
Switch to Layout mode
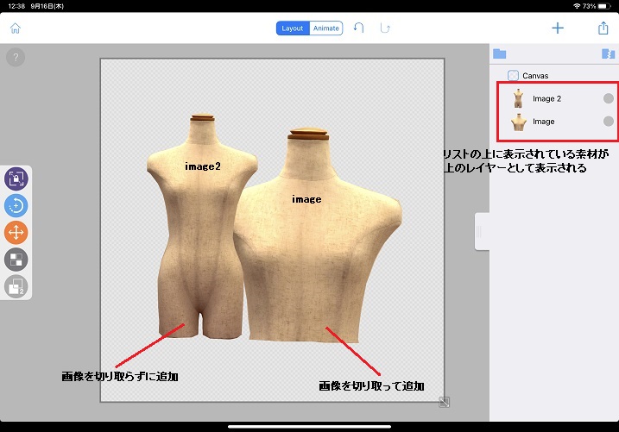coord(293,28)
